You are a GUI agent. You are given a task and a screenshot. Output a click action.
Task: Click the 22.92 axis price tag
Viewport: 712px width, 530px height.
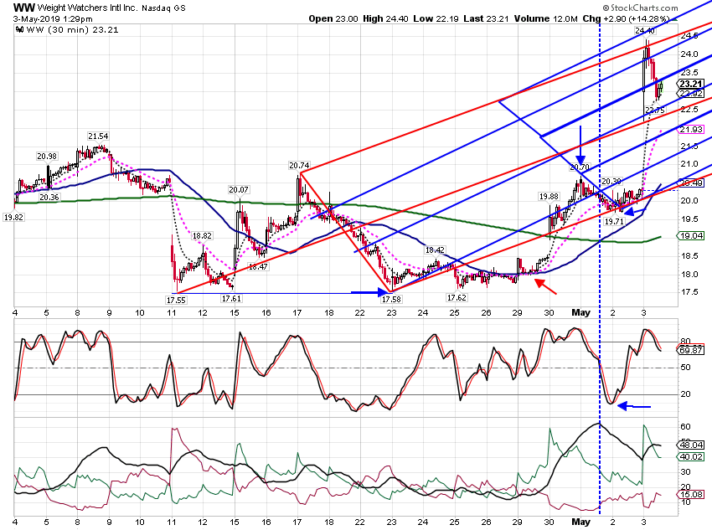click(691, 94)
